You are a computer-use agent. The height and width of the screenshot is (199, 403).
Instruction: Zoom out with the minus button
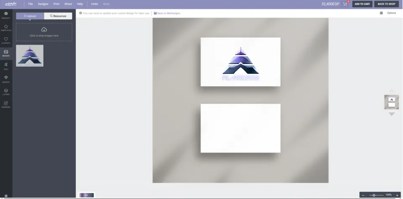coord(363,195)
